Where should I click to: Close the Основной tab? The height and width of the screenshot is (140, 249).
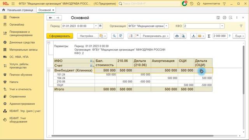[x=53, y=10]
